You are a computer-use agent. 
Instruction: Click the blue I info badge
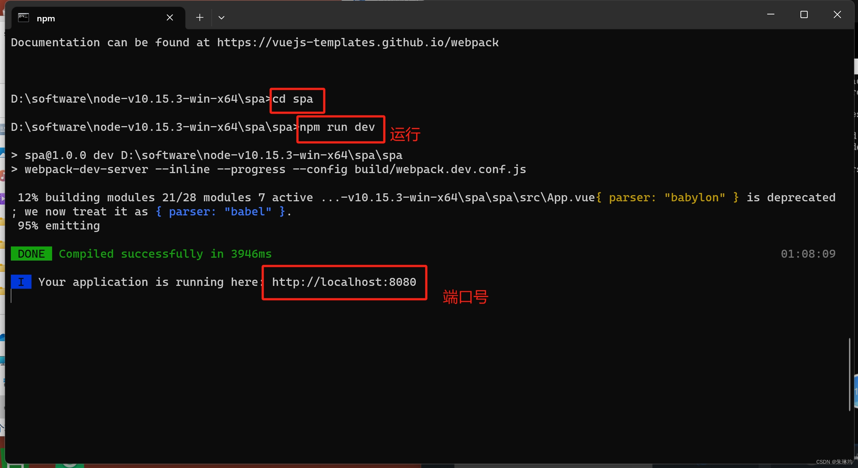point(21,282)
